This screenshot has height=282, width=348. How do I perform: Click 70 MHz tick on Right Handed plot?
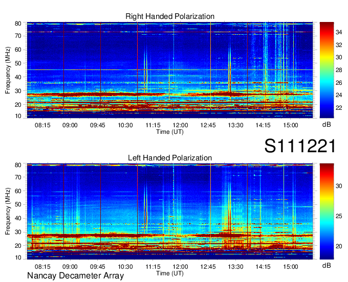click(18, 36)
